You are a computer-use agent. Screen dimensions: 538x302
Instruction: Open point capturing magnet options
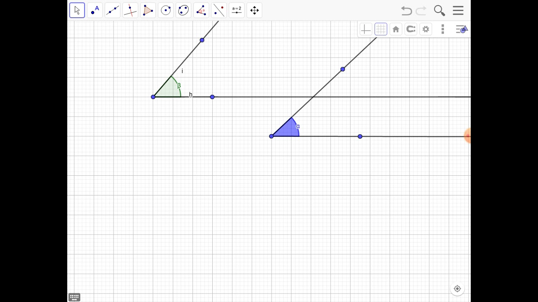(411, 29)
